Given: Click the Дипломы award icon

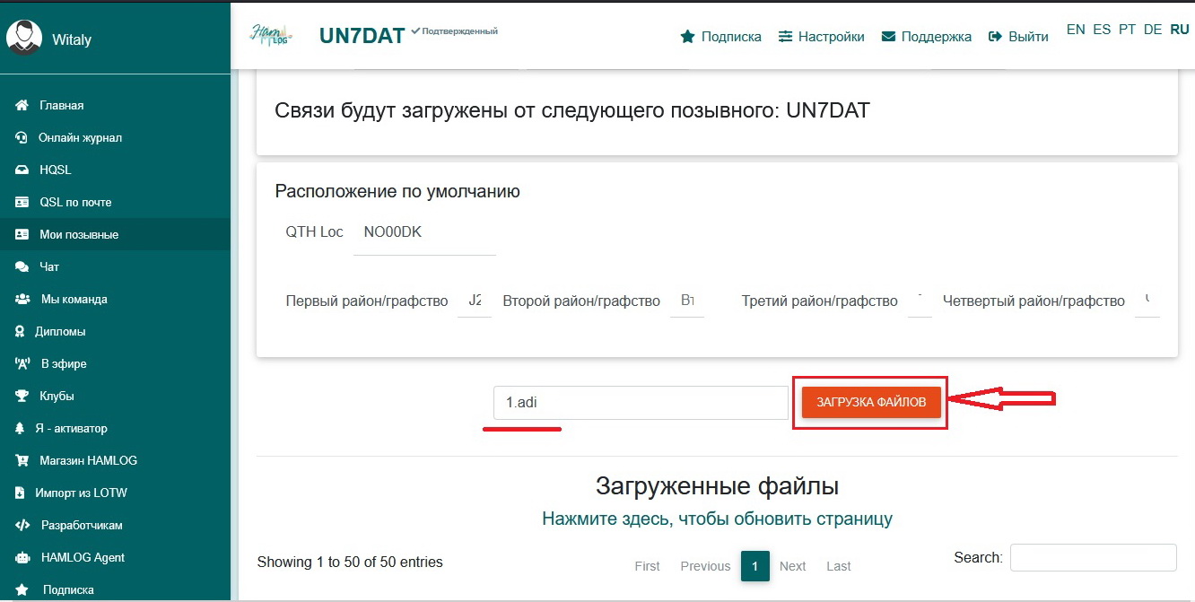Looking at the screenshot, I should [20, 332].
